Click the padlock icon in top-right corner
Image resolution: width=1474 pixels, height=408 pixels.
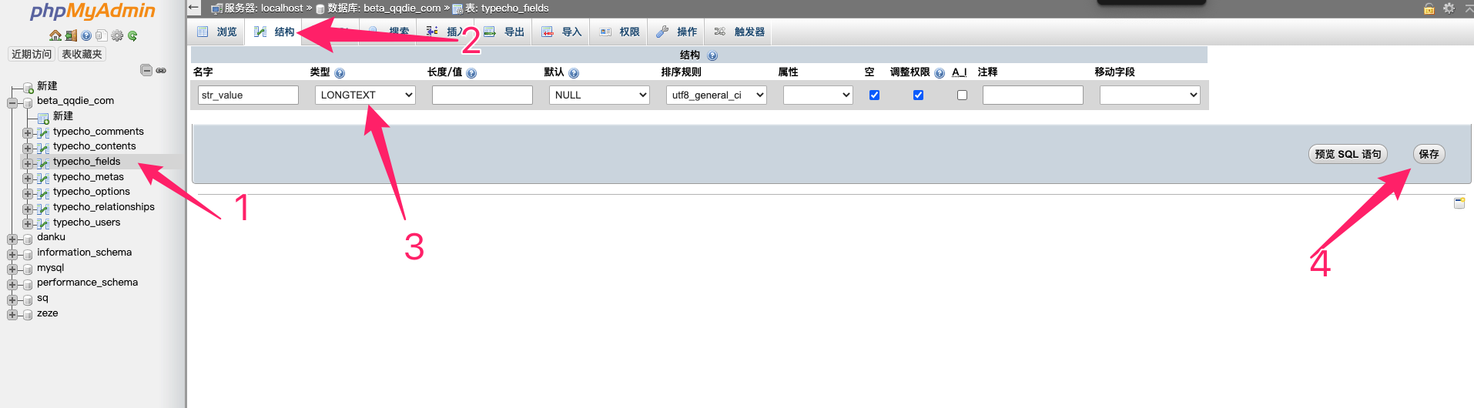click(1429, 8)
